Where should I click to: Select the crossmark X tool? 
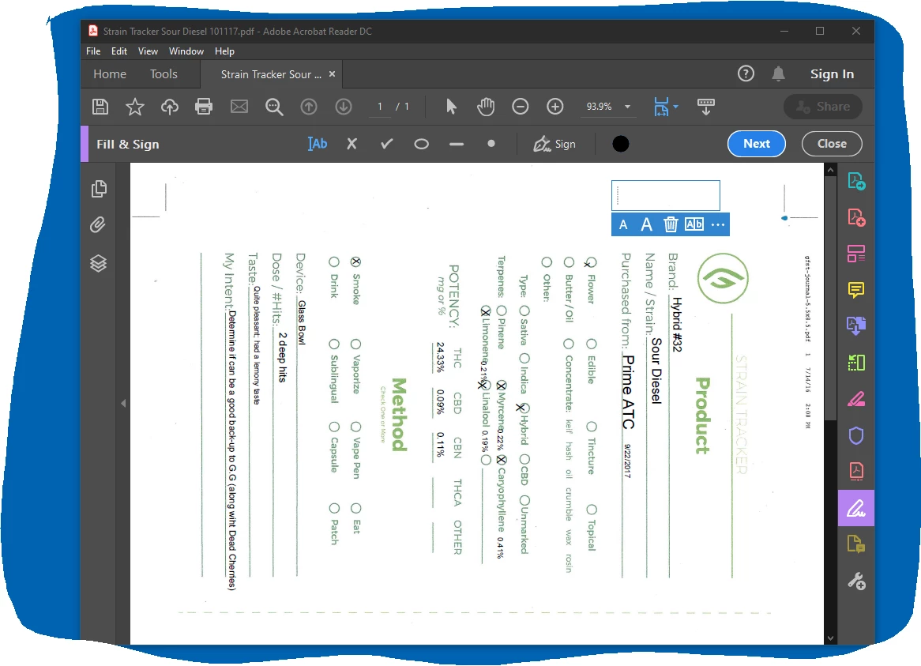coord(351,144)
